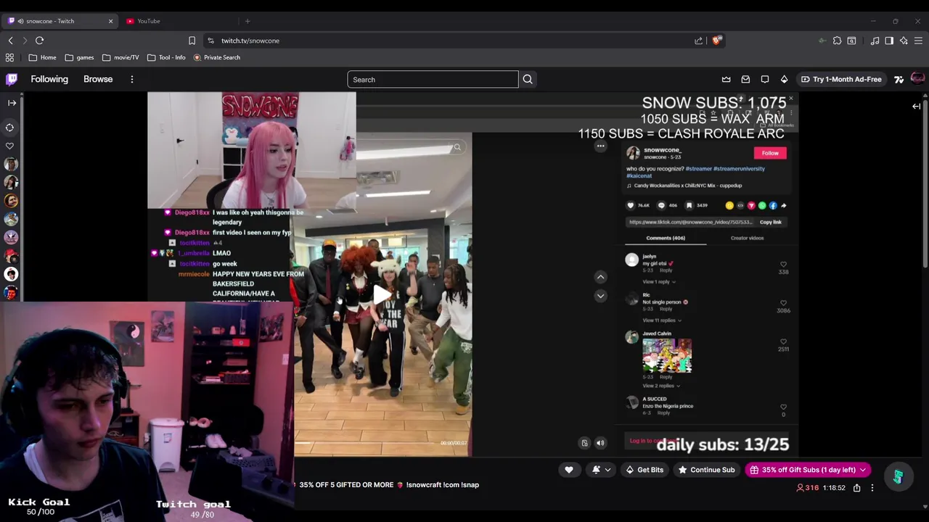Click the magnifier search button
The height and width of the screenshot is (522, 929).
tap(528, 79)
